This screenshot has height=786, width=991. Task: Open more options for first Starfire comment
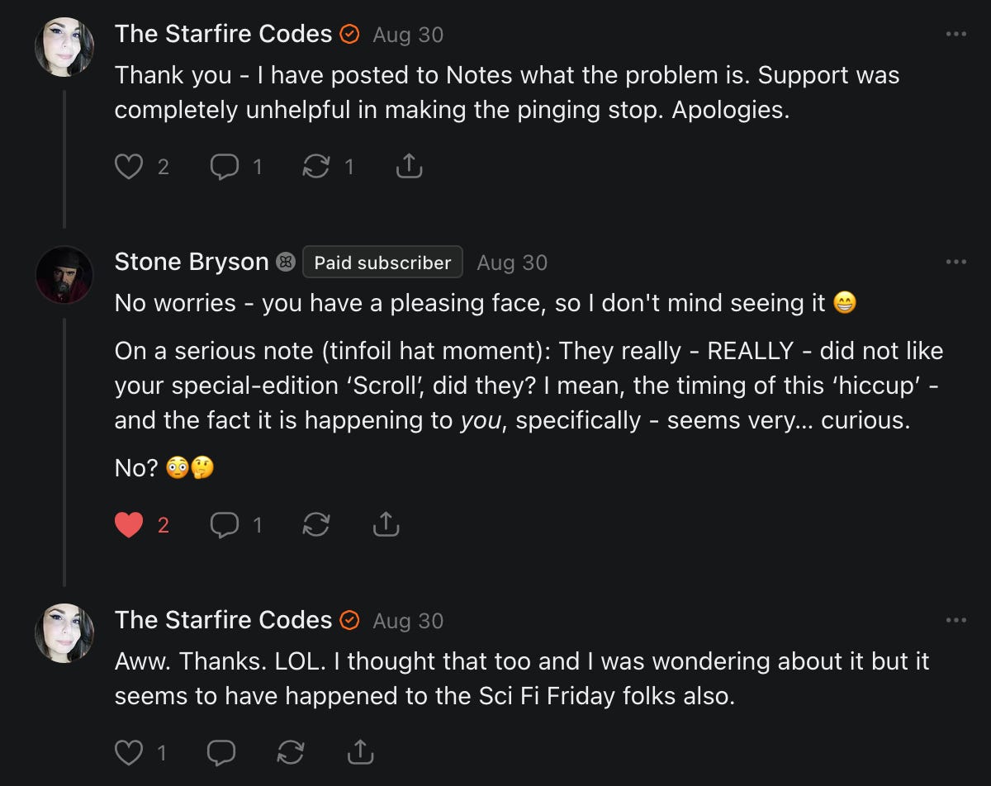click(955, 35)
